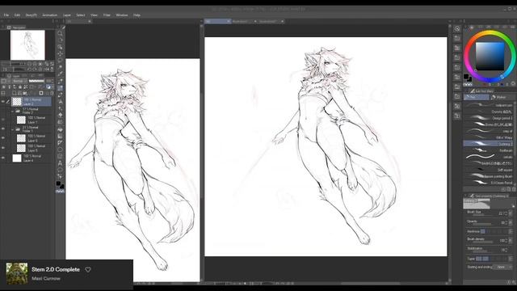Select the Text tool (A icon)
This screenshot has height=291, width=517.
click(60, 163)
